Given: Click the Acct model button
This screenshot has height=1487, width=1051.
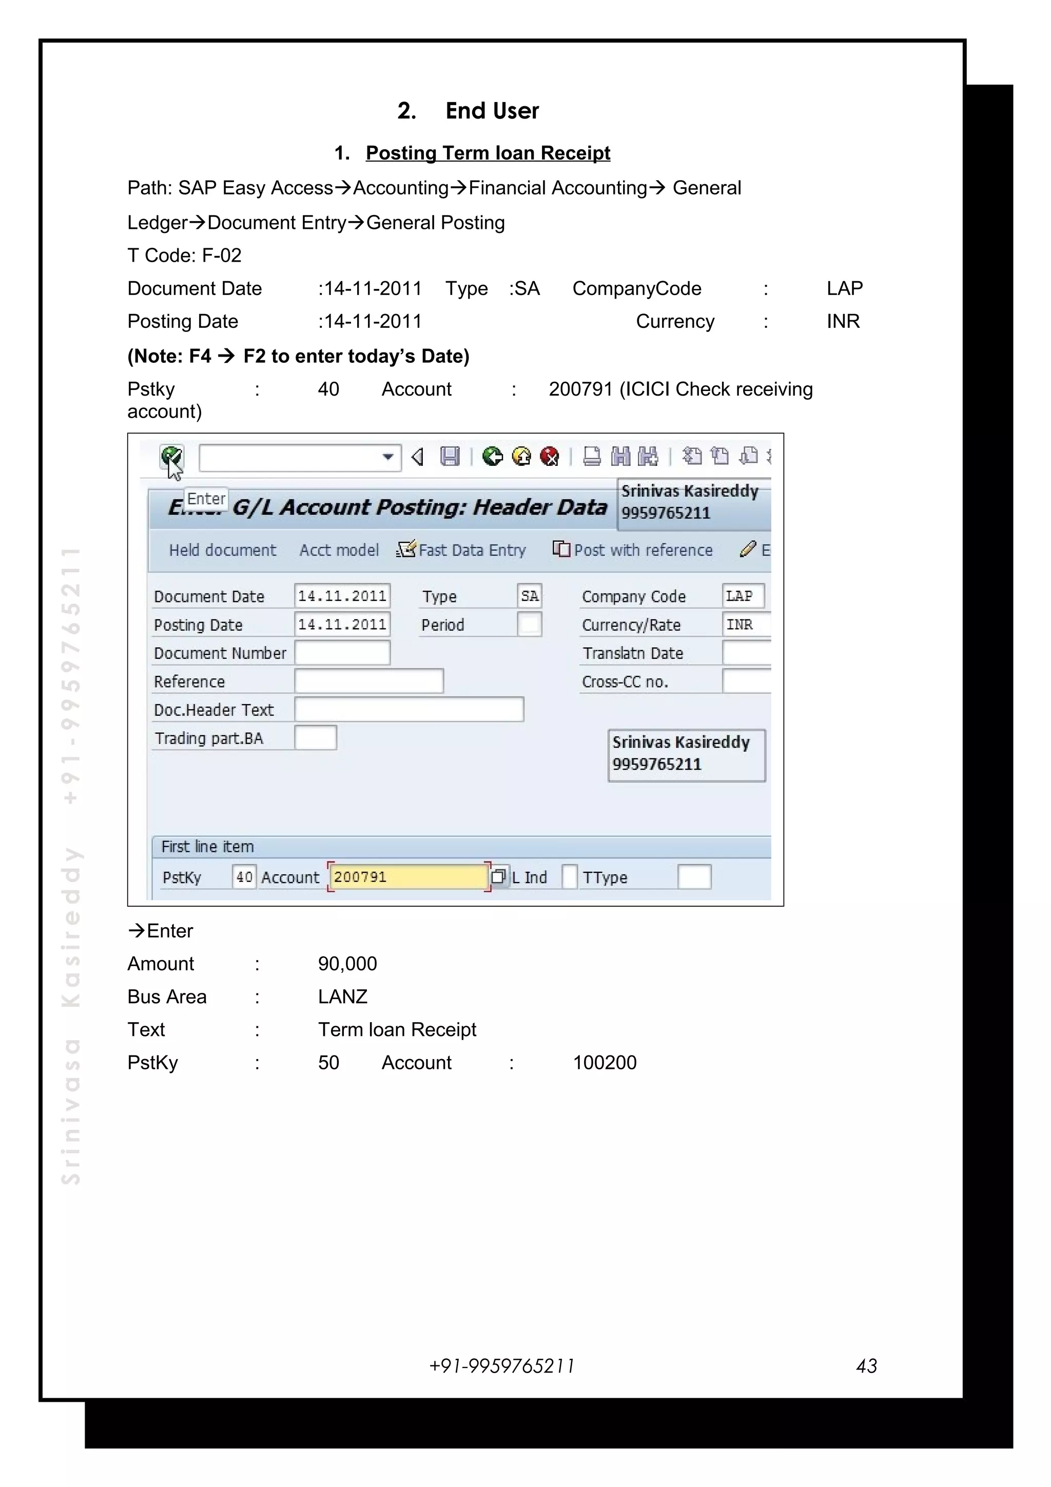Looking at the screenshot, I should [x=339, y=550].
